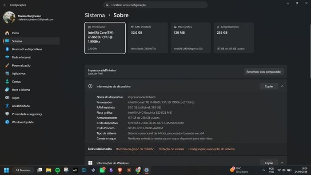Screen dimensions: 311x175
Task: Open Jogos settings
Action: 32,98
